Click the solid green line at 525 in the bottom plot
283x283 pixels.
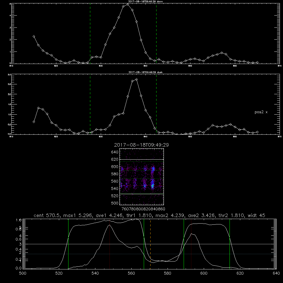click(68, 244)
